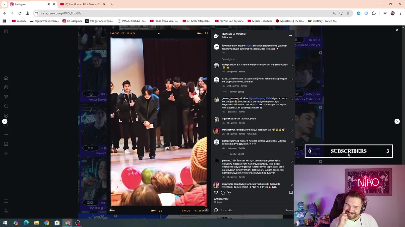This screenshot has width=405, height=227.
Task: Open the @yunahanyun_official mention link
Action: 260,98
